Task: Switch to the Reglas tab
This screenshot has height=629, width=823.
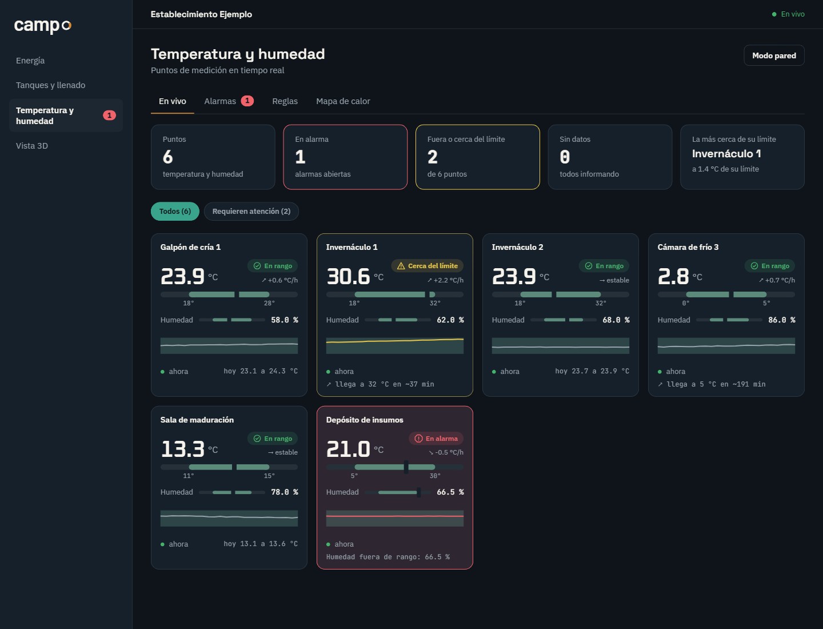Action: click(285, 101)
